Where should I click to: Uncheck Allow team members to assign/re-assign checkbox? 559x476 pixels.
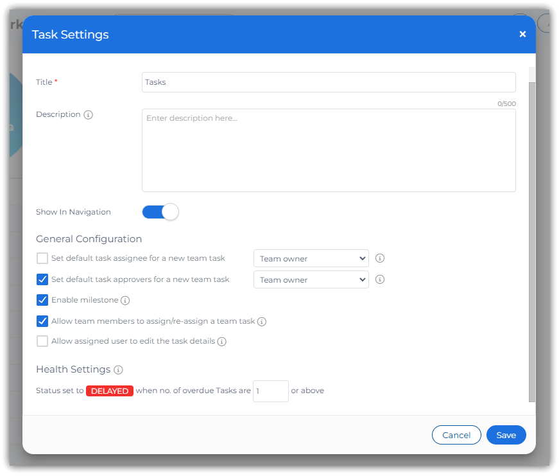pyautogui.click(x=42, y=321)
